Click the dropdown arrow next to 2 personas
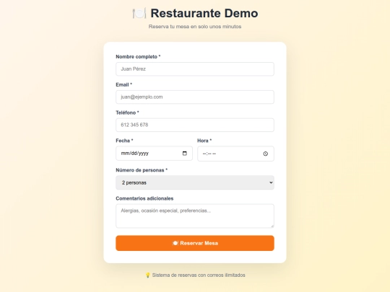The width and height of the screenshot is (390, 292). click(x=271, y=182)
